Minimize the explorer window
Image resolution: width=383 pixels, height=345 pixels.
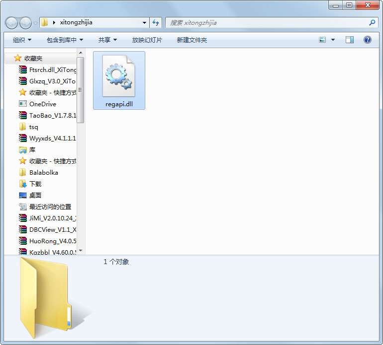[x=336, y=5]
